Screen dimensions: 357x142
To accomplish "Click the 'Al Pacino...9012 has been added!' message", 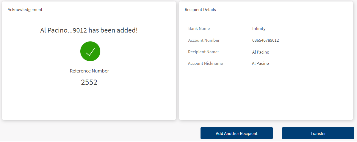I will pyautogui.click(x=89, y=30).
